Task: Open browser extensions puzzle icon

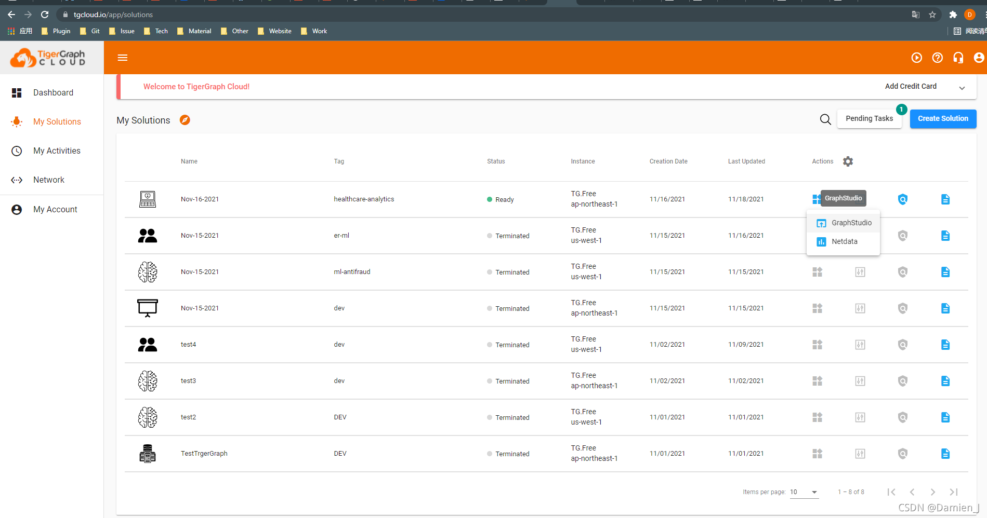Action: click(x=953, y=15)
